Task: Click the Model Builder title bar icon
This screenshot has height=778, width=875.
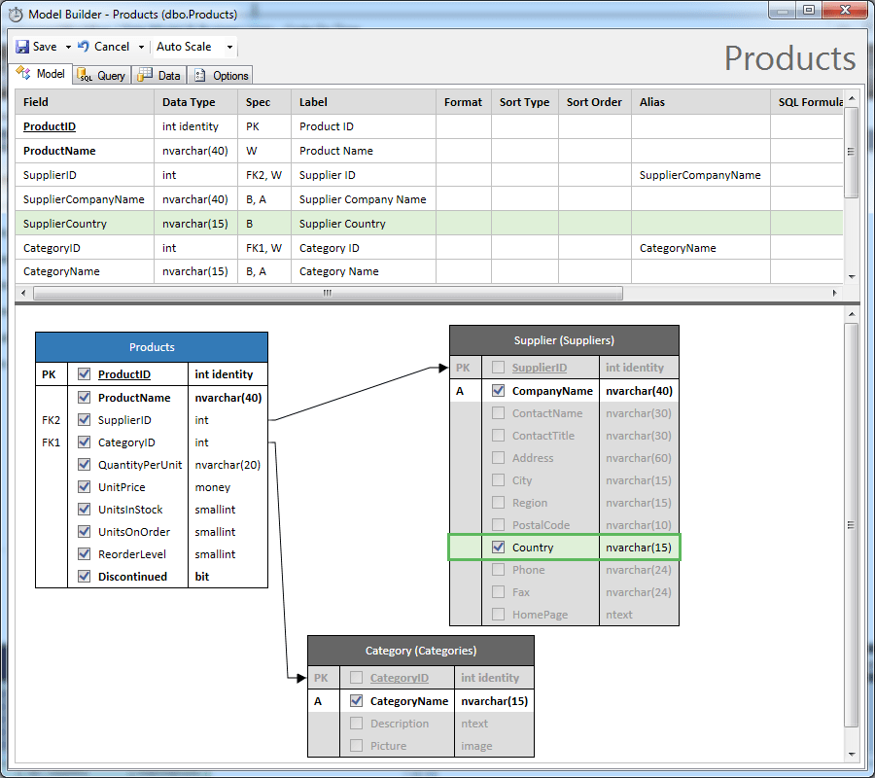Action: (x=16, y=15)
